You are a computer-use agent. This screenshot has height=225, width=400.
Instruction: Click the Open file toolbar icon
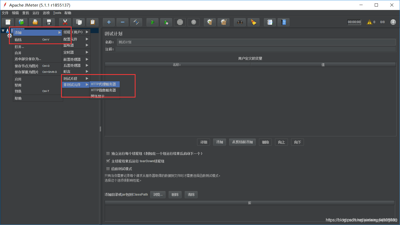[35, 22]
